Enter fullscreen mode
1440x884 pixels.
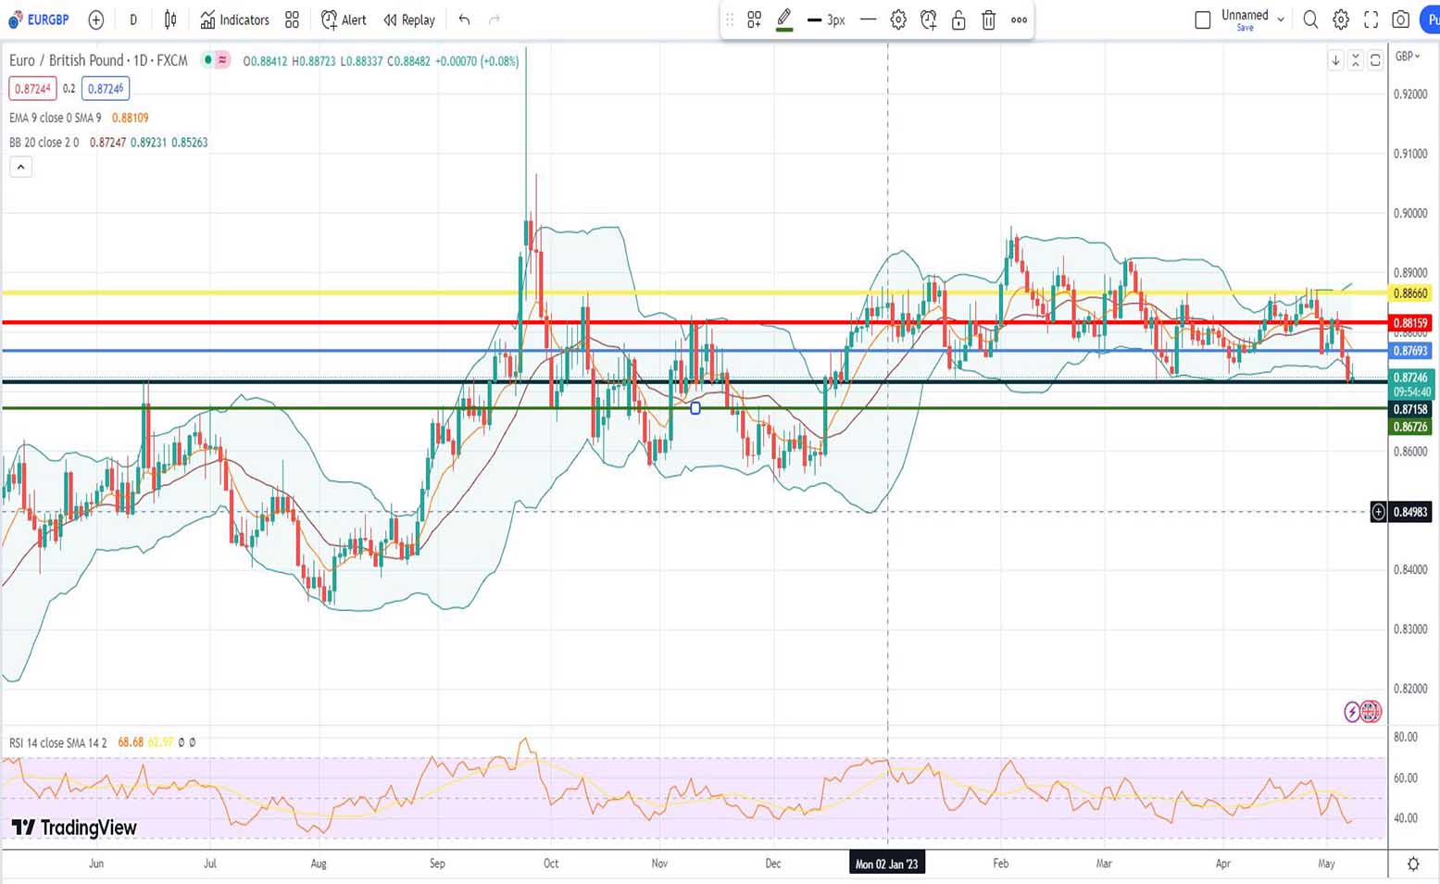pos(1371,19)
